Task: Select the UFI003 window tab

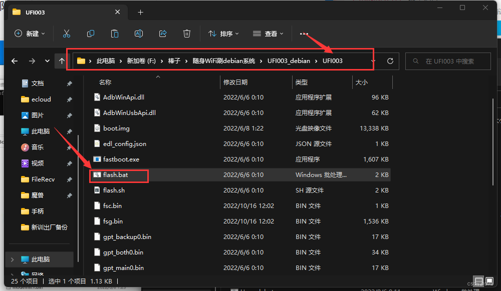Action: [x=67, y=12]
